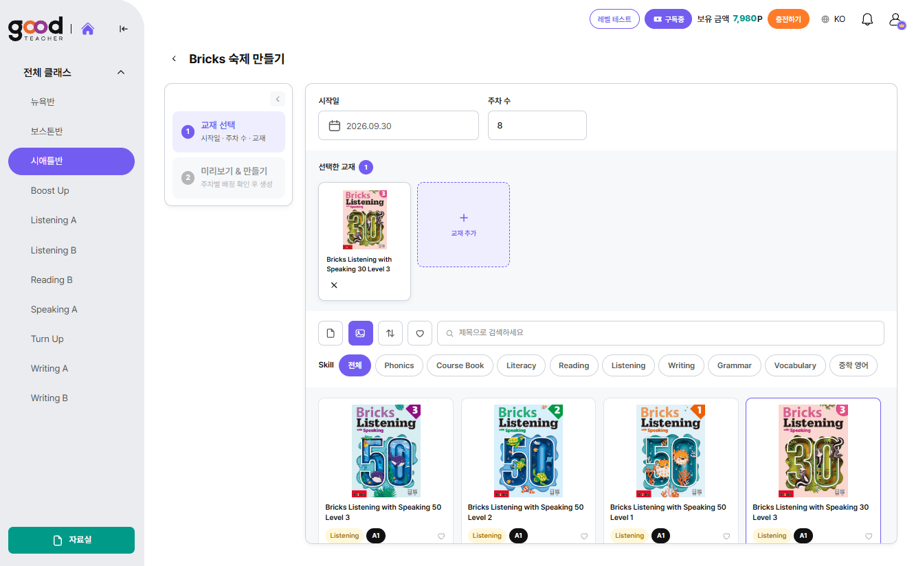The height and width of the screenshot is (566, 914).
Task: Select the Writing skill filter
Action: [682, 365]
